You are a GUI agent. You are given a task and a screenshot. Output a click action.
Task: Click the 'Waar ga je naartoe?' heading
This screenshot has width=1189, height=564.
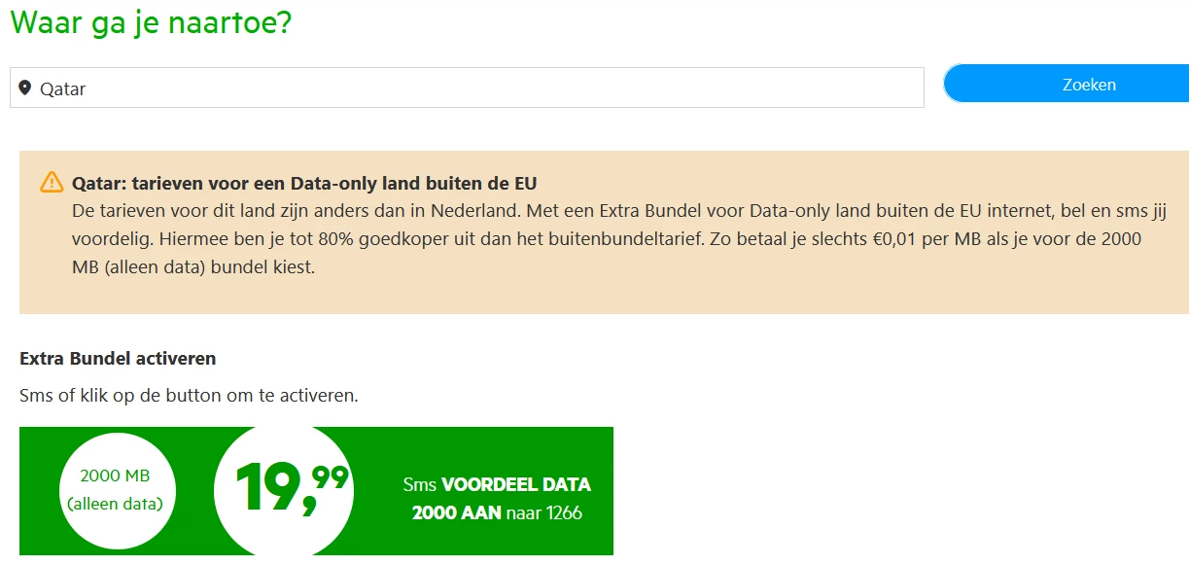tap(151, 22)
